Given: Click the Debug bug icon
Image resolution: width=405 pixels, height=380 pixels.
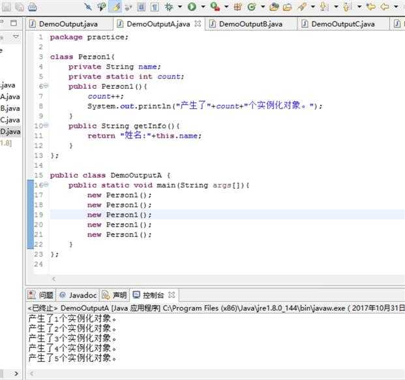Looking at the screenshot, I should point(169,7).
